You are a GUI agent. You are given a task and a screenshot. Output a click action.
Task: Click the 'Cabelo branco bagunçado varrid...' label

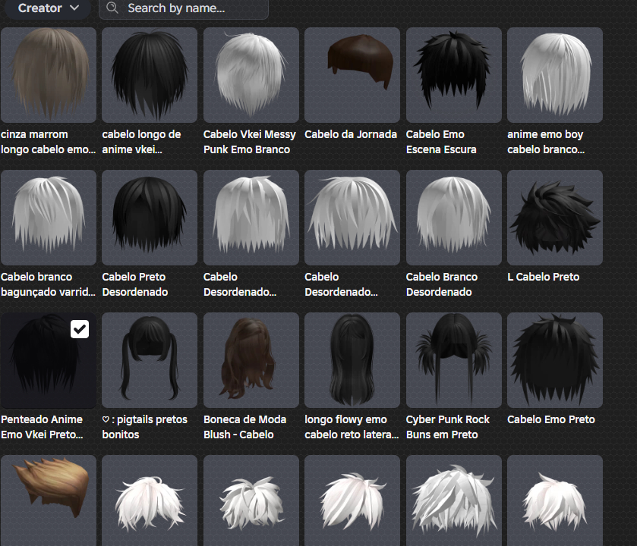click(48, 284)
